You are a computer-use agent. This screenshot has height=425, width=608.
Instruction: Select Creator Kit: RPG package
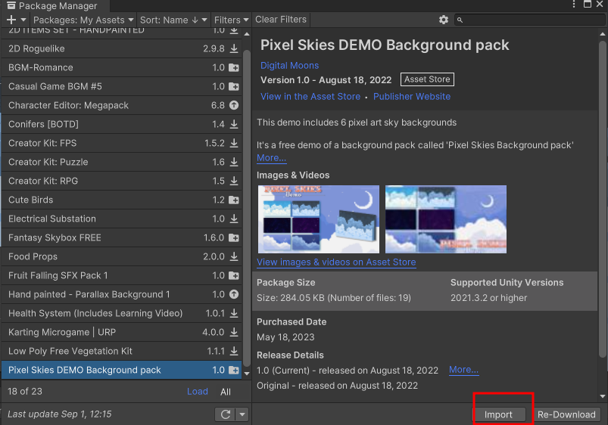tap(122, 181)
